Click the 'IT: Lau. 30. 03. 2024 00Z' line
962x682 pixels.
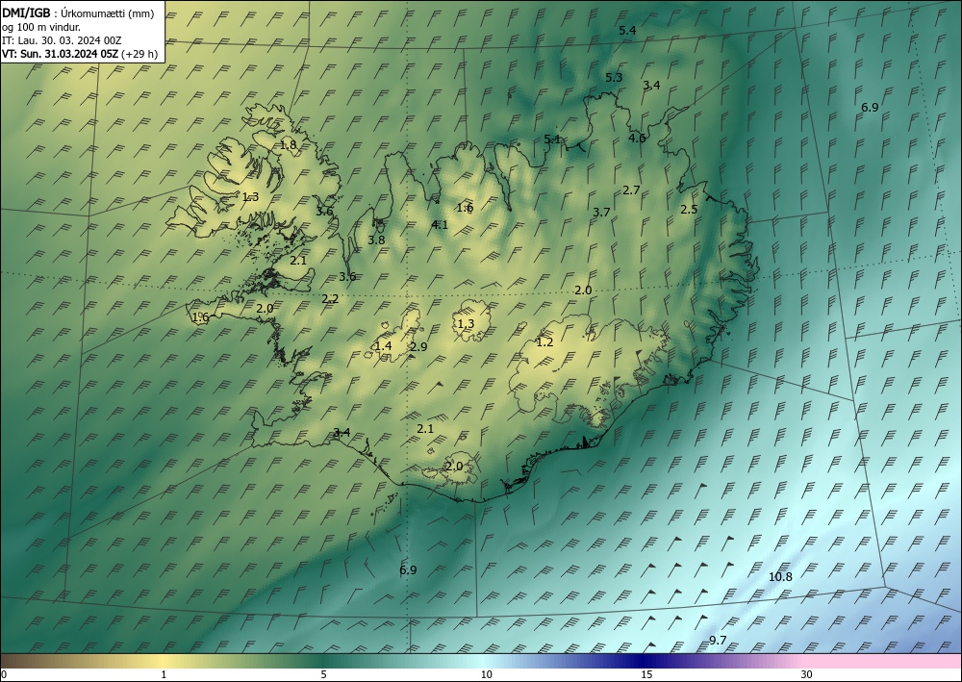tap(62, 40)
